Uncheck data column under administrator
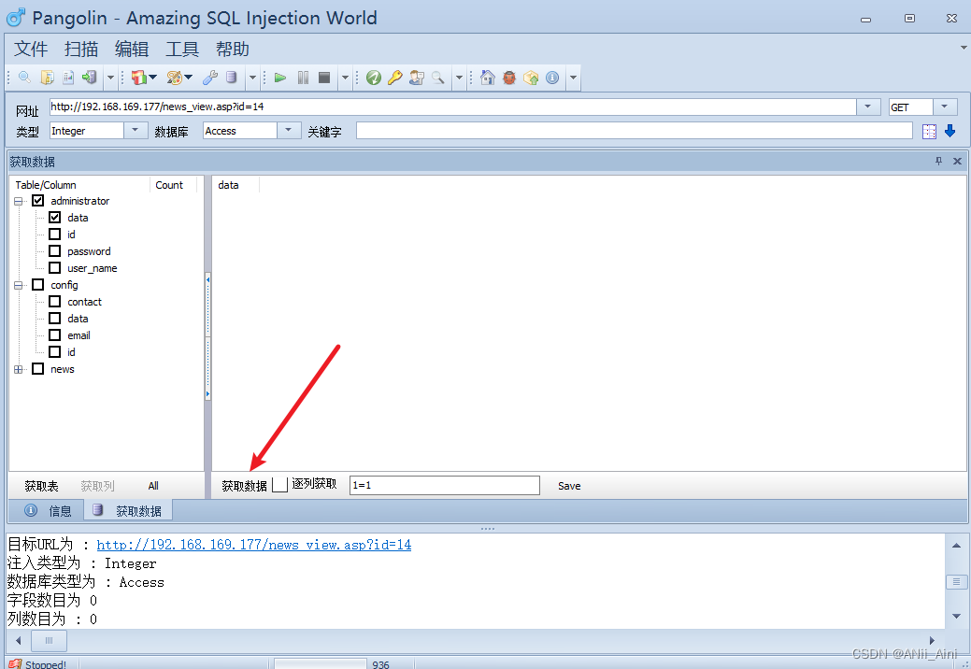Screen dimensions: 971x669 pyautogui.click(x=54, y=217)
